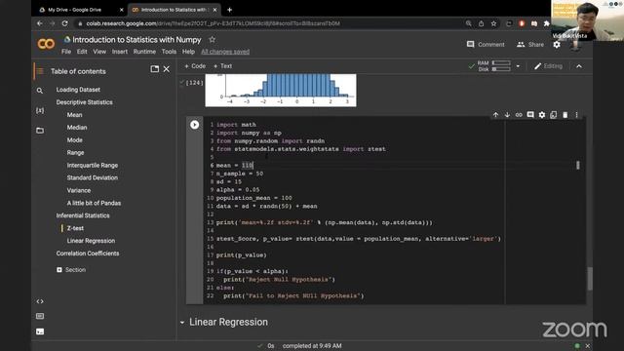624x351 pixels.
Task: Mirror cell in tab icon
Action: click(553, 115)
